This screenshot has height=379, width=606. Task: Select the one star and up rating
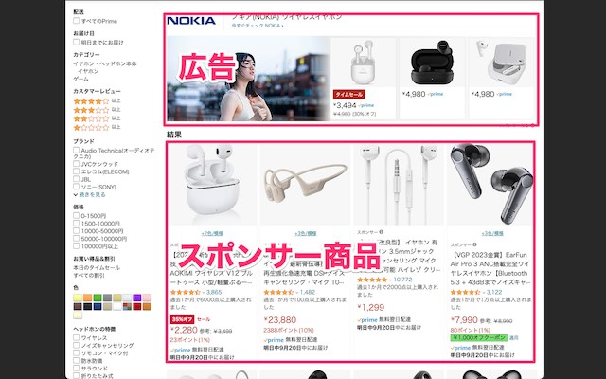click(91, 128)
